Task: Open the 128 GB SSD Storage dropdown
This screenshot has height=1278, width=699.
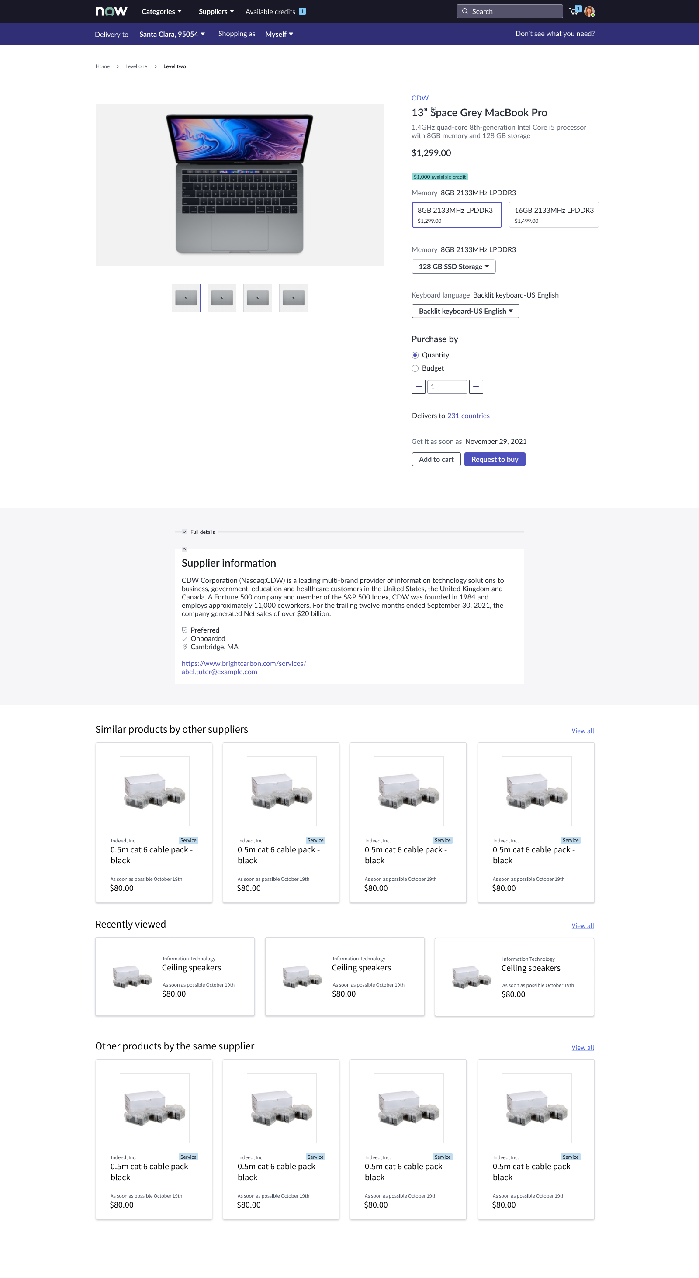Action: click(453, 267)
